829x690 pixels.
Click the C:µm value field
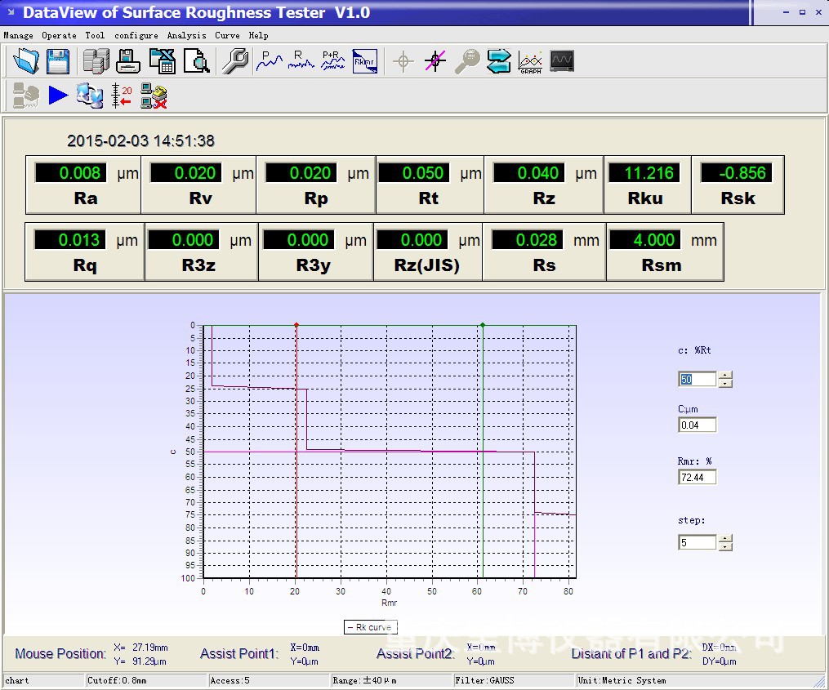697,425
